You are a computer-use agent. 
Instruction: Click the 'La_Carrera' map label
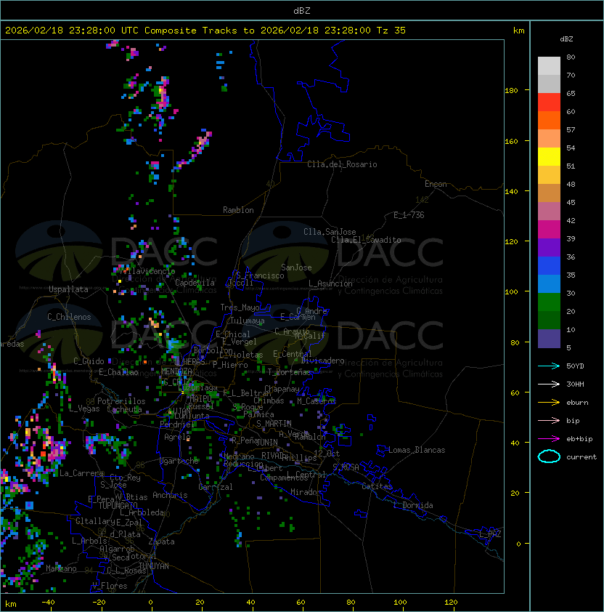point(81,473)
